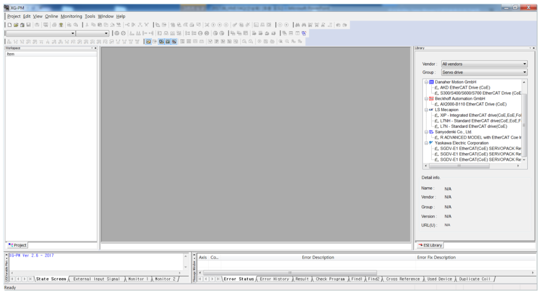Open the Find dialog with the binoculars icon
The height and width of the screenshot is (294, 541).
point(297,25)
